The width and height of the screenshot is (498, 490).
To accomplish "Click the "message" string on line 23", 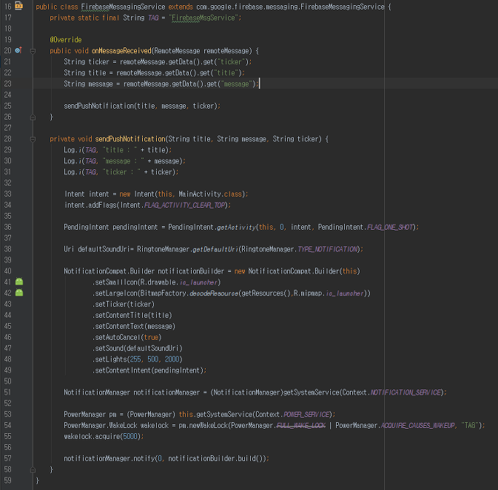I will [236, 84].
